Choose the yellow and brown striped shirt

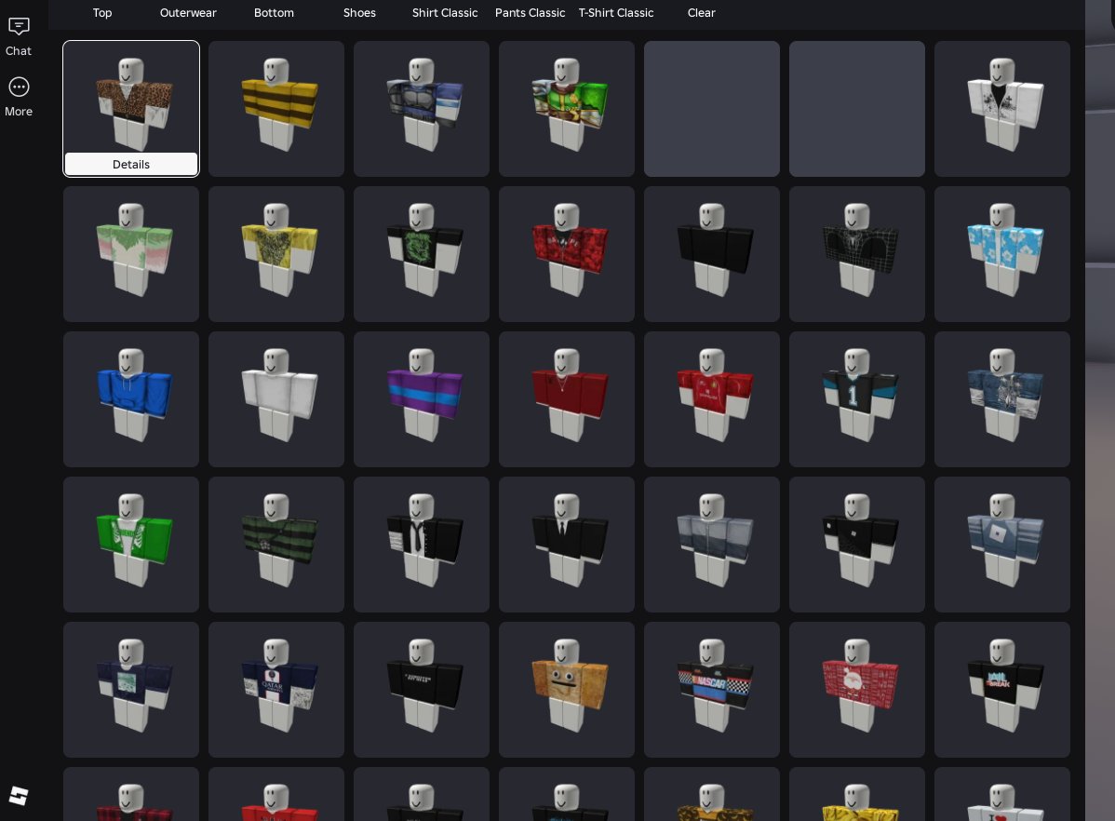click(275, 109)
